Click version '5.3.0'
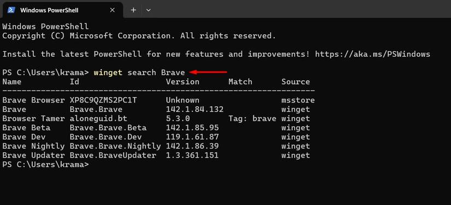The height and width of the screenshot is (205, 451). 178,118
